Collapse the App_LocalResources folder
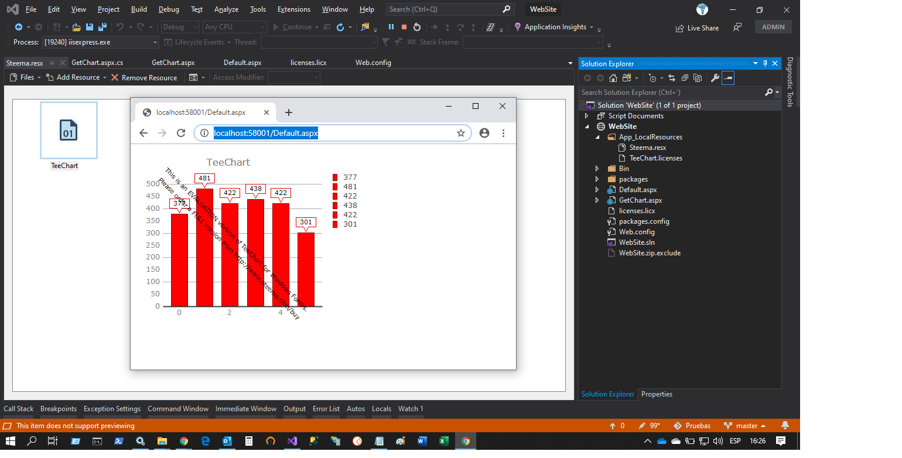 coord(597,137)
